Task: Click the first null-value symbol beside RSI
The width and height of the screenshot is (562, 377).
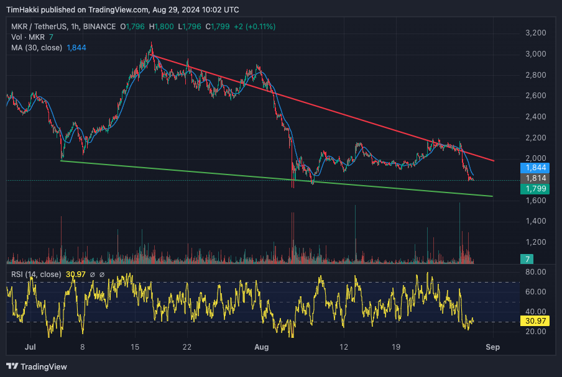Action: pyautogui.click(x=91, y=275)
